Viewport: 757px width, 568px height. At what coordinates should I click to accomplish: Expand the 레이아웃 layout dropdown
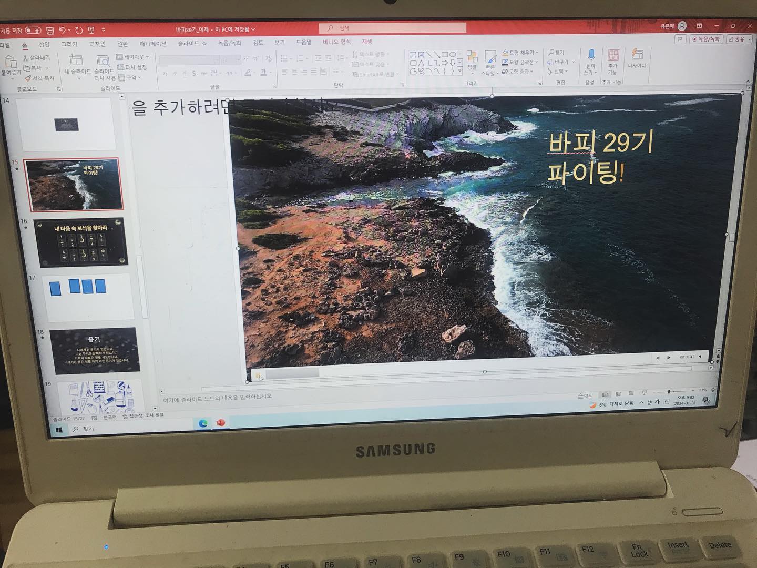(x=132, y=57)
